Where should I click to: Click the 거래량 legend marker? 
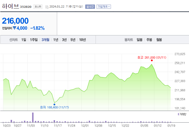coord(178,114)
